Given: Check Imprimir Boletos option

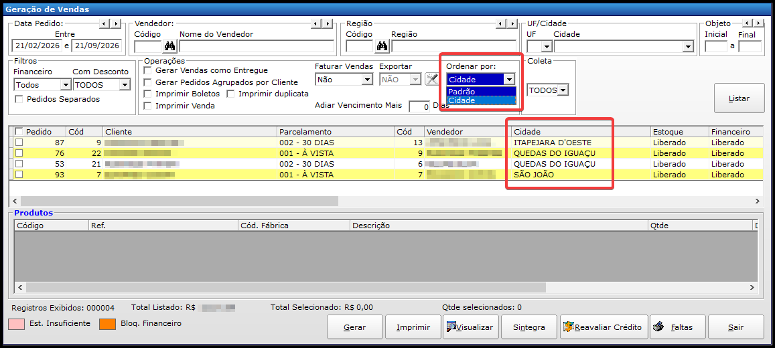Looking at the screenshot, I should [x=147, y=94].
